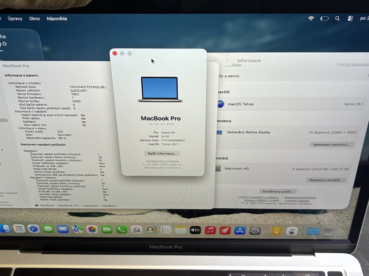Click the Verze 26.1 value
Viewport: 369px width, 276px height.
tap(354, 104)
